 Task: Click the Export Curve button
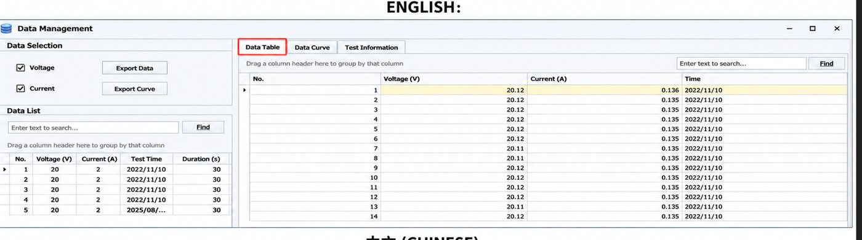pos(134,89)
